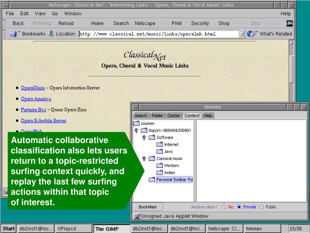Collapse the Classical music tree node

click(144, 159)
